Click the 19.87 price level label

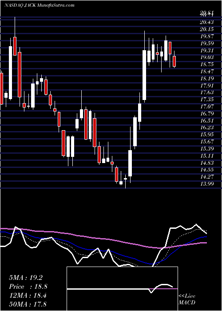tap(206, 36)
